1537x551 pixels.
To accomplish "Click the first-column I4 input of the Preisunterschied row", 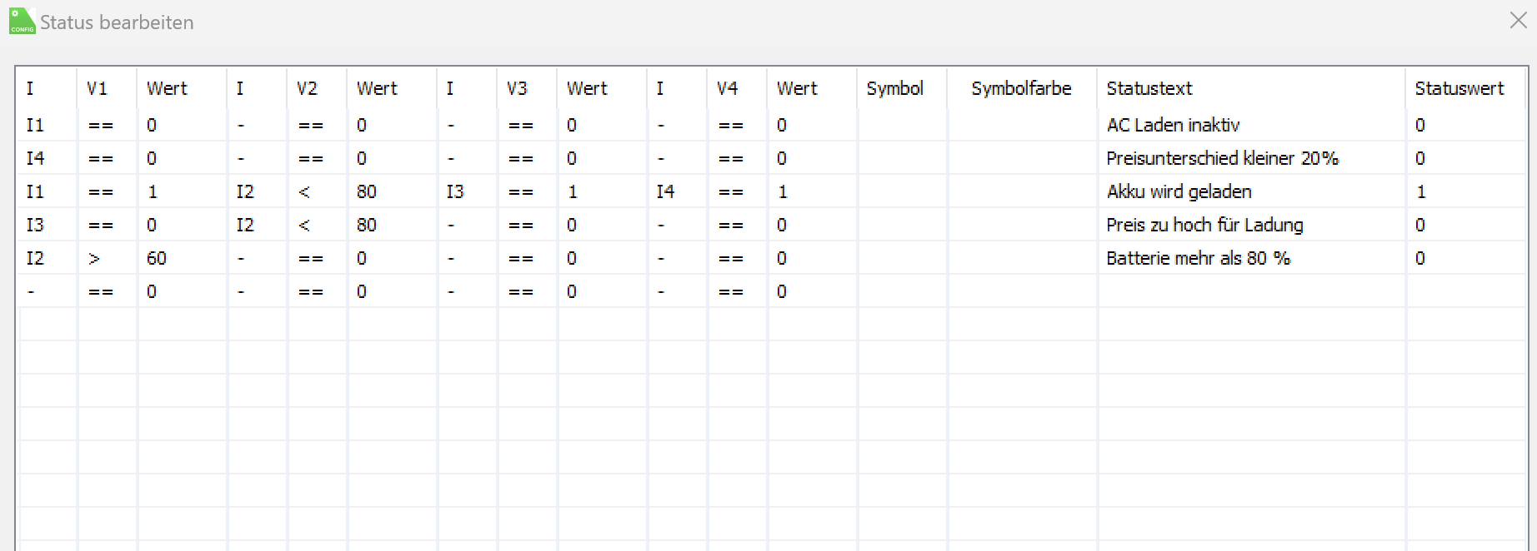I will coord(35,158).
